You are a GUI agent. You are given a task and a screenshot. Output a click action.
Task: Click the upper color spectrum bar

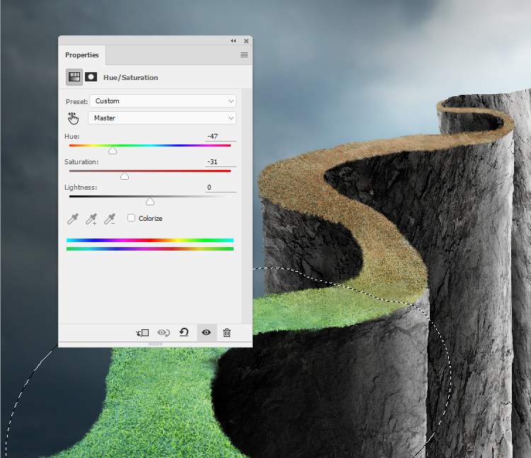150,241
